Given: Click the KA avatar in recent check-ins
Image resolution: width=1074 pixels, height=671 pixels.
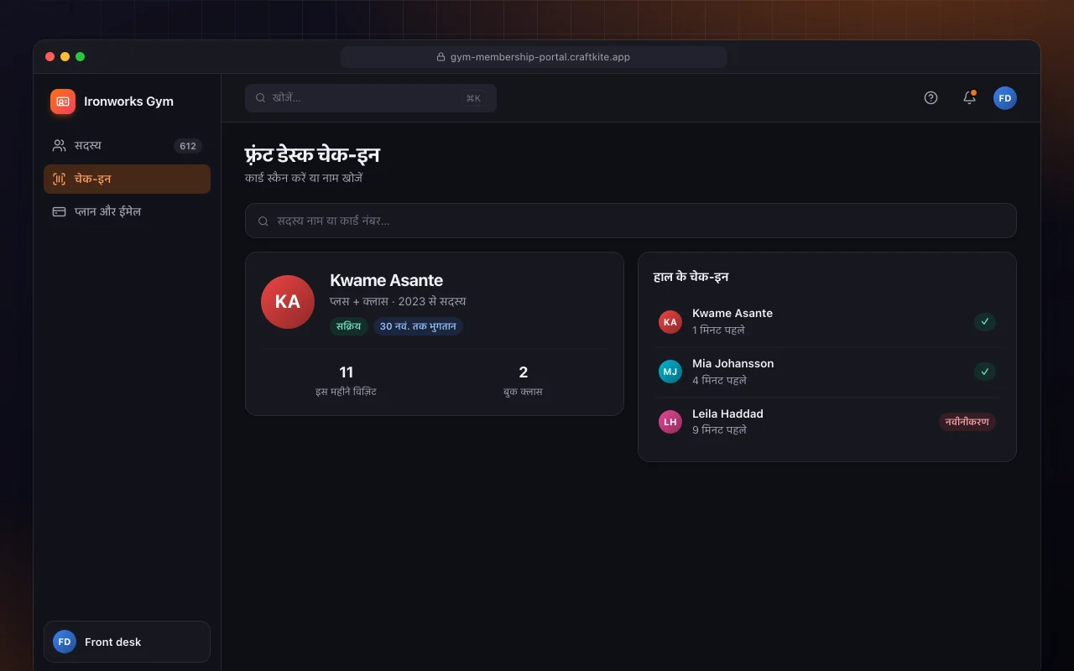Looking at the screenshot, I should pyautogui.click(x=670, y=322).
